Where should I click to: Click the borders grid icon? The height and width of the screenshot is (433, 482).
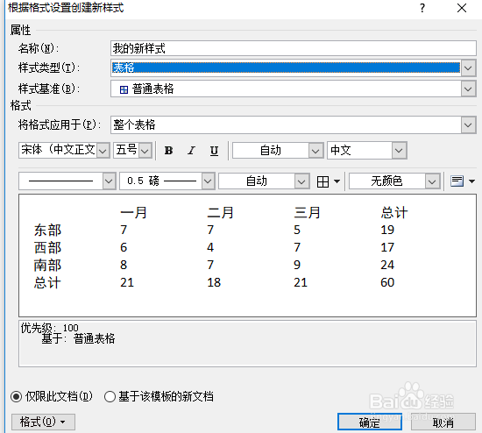pyautogui.click(x=323, y=181)
